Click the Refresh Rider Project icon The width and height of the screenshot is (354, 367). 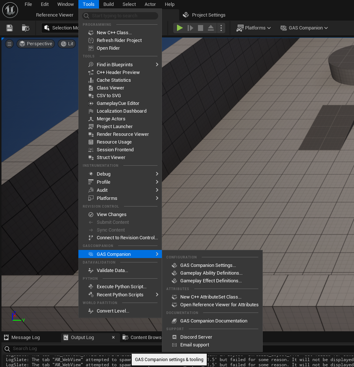[x=91, y=40]
